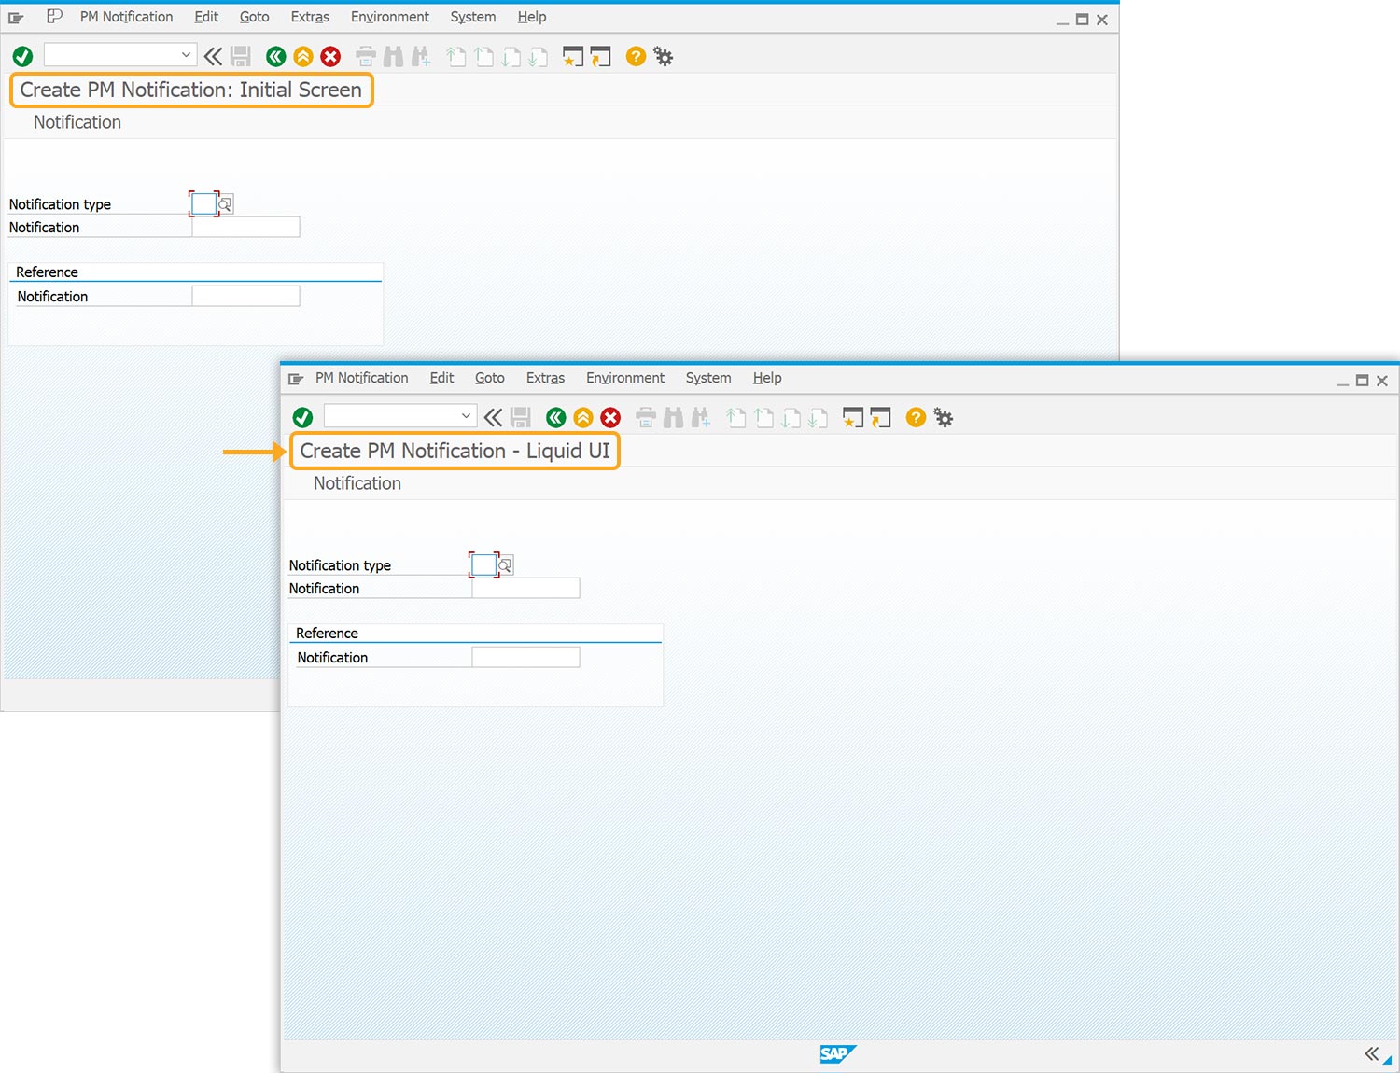
Task: Click Notification type input in back window
Action: coord(203,203)
